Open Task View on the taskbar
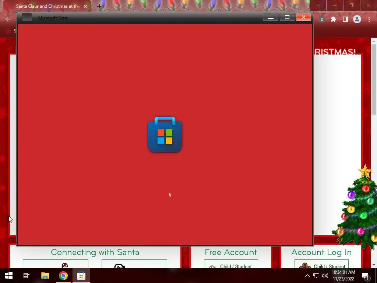The height and width of the screenshot is (283, 377). coord(27,276)
